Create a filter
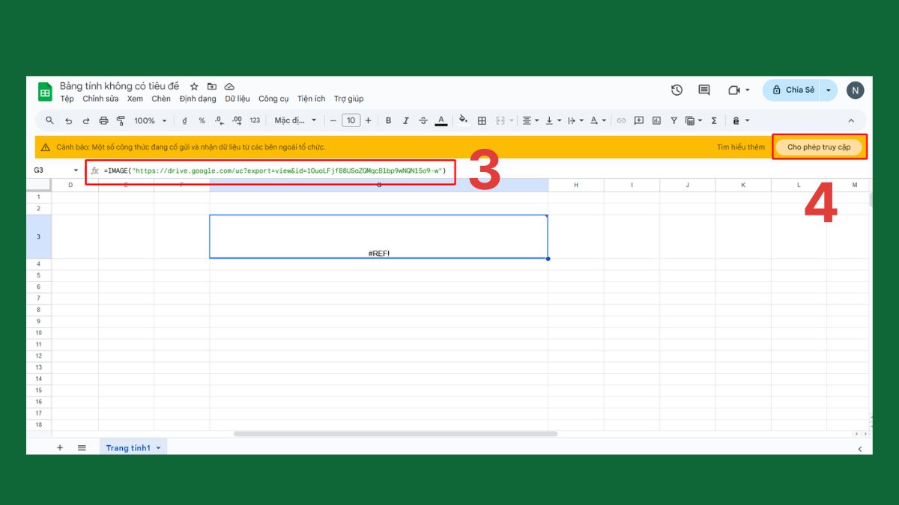Image resolution: width=899 pixels, height=505 pixels. tap(674, 120)
